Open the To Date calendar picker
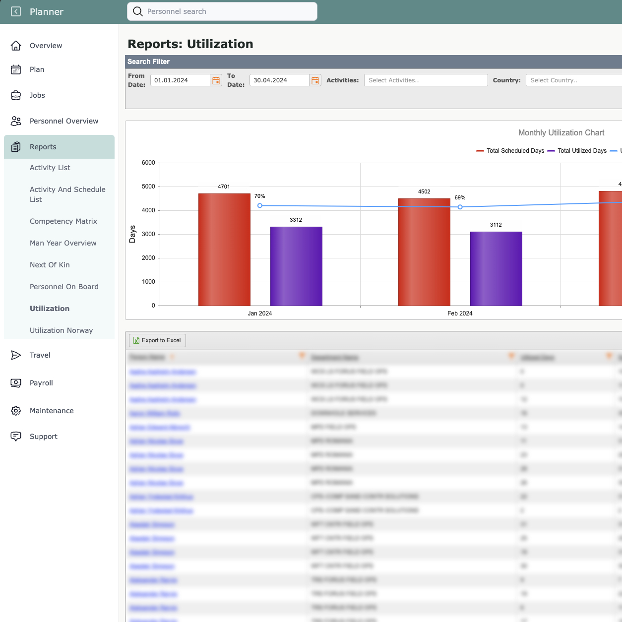Viewport: 622px width, 622px height. (315, 80)
